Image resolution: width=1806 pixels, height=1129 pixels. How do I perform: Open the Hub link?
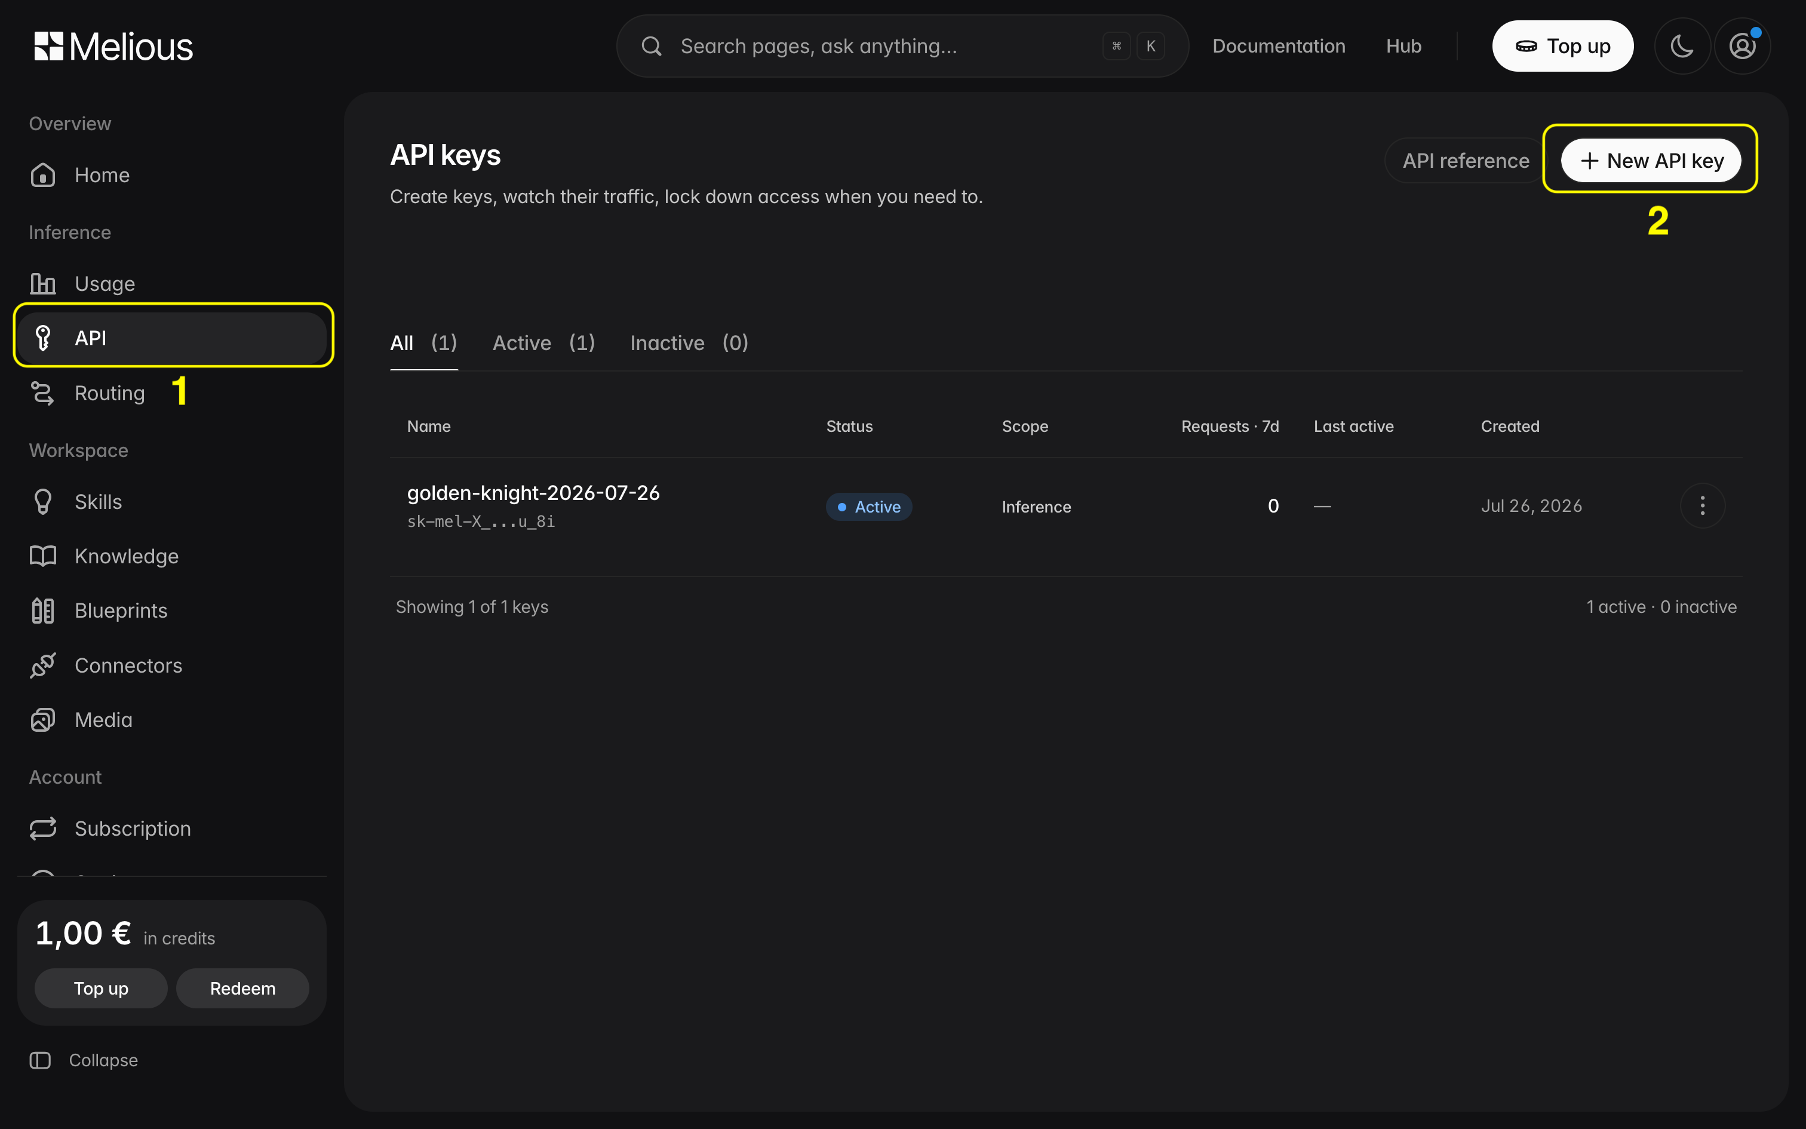[1403, 47]
